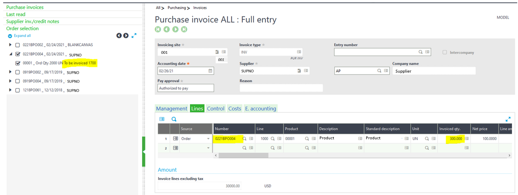Open card view icon above lines grid
This screenshot has height=195, width=518.
tap(162, 119)
